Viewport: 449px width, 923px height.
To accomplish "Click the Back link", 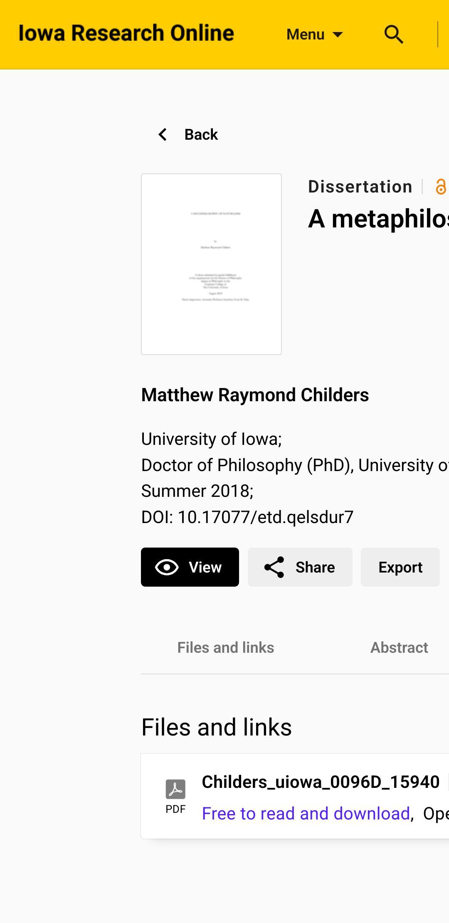I will click(201, 134).
